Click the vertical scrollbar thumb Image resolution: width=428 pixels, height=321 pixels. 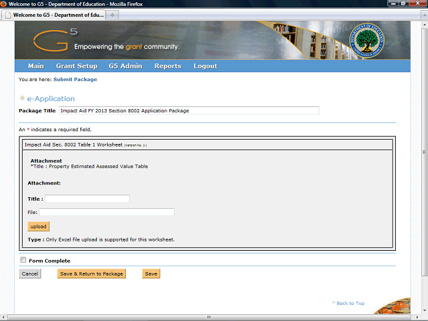[x=424, y=152]
